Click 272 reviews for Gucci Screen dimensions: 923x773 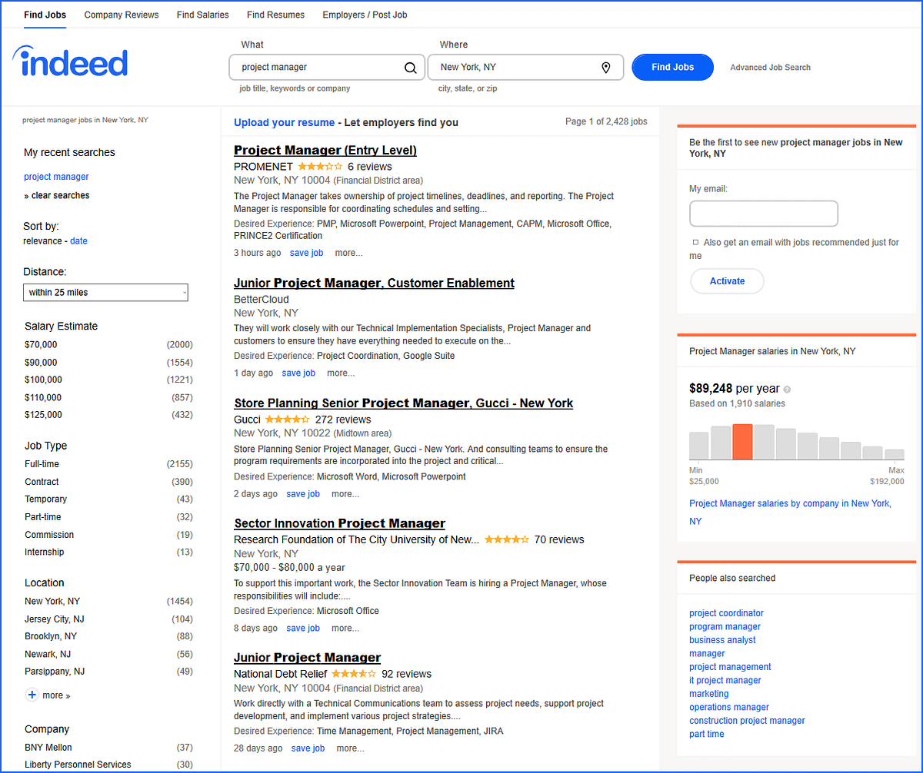(343, 420)
